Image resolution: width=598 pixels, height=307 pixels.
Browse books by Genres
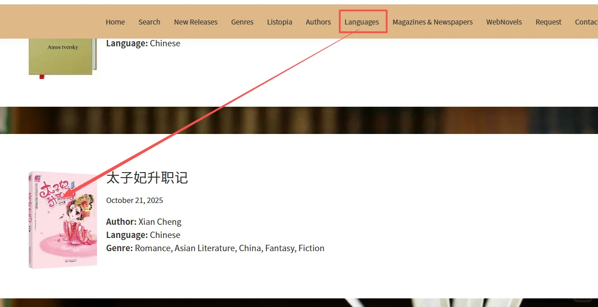(x=242, y=21)
